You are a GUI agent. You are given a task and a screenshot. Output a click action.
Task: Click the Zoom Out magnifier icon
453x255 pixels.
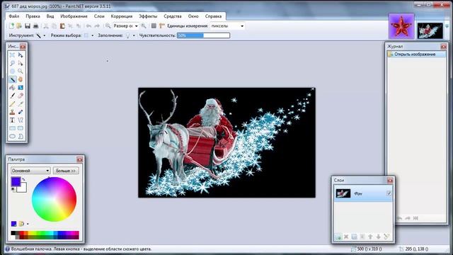108,26
